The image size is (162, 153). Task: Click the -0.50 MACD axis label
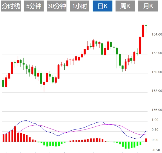pyautogui.click(x=156, y=150)
